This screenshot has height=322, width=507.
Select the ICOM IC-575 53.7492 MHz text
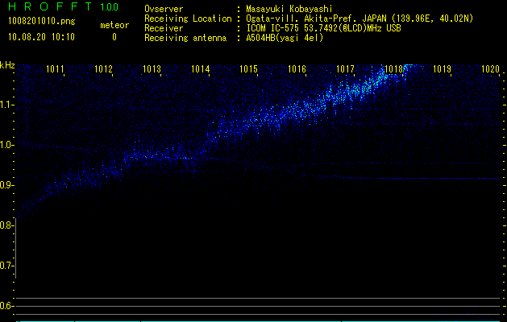[x=323, y=28]
